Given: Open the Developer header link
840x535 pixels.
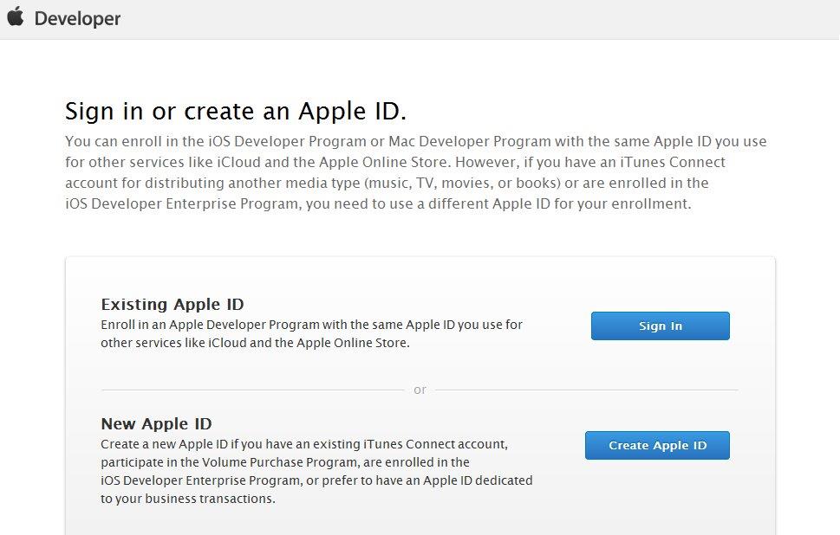Looking at the screenshot, I should point(77,19).
